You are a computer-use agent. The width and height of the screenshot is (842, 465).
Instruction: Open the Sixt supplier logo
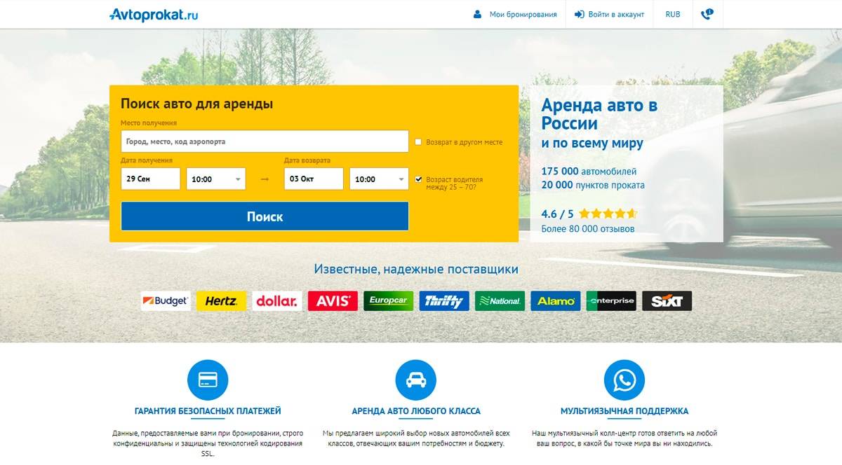tap(667, 301)
